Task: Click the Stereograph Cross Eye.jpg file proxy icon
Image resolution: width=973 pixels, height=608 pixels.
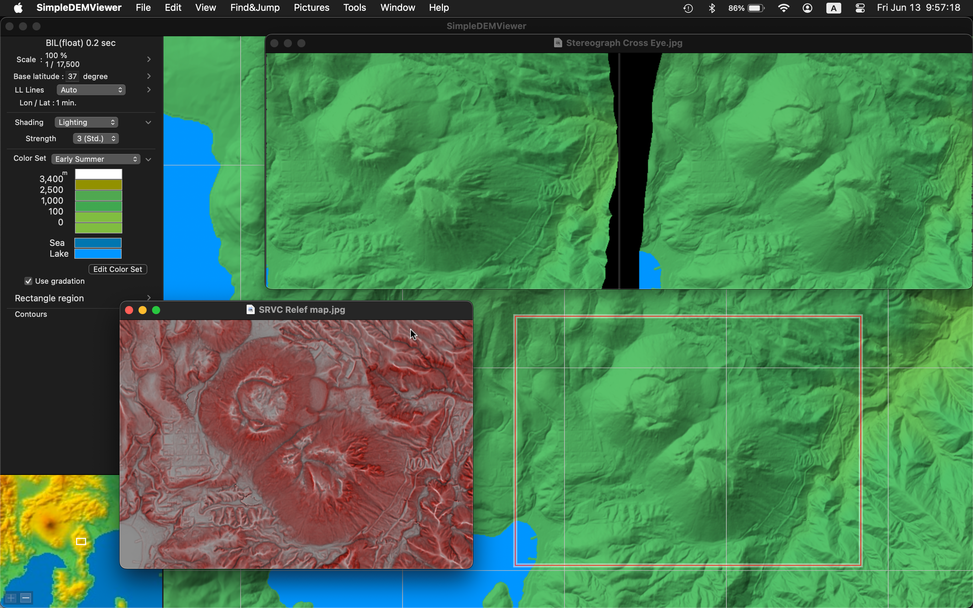Action: (x=558, y=43)
